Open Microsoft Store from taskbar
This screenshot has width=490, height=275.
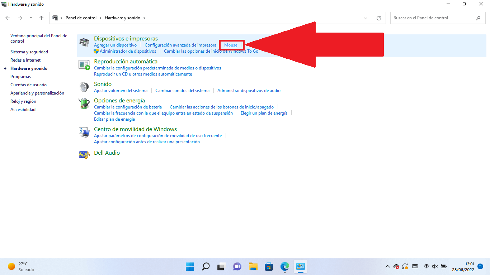(269, 266)
